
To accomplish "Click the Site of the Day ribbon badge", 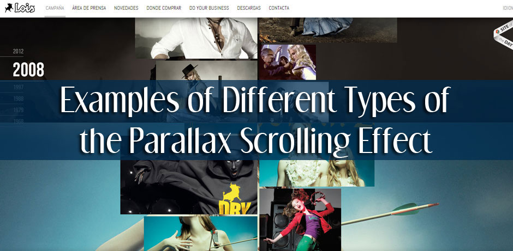I will (504, 37).
